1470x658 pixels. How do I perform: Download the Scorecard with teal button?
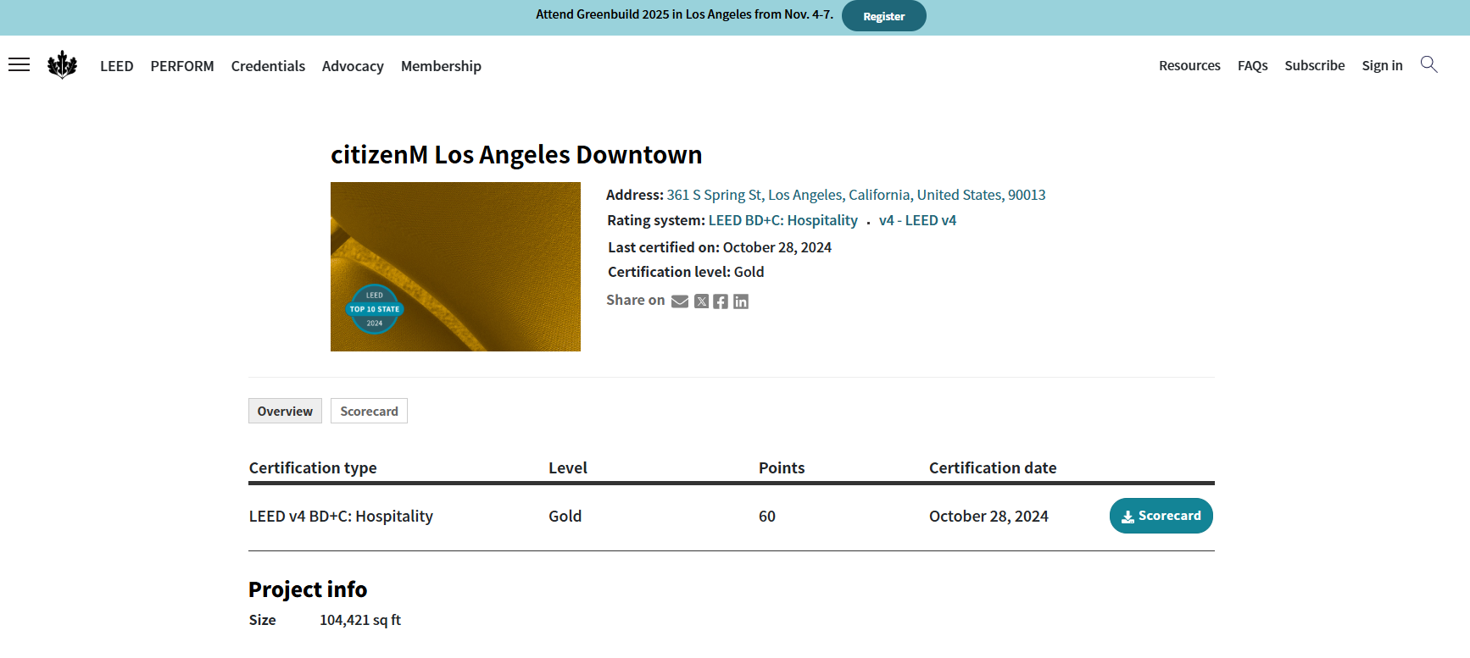[1161, 516]
